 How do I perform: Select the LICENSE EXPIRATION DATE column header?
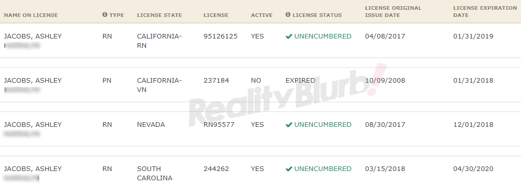click(x=485, y=12)
